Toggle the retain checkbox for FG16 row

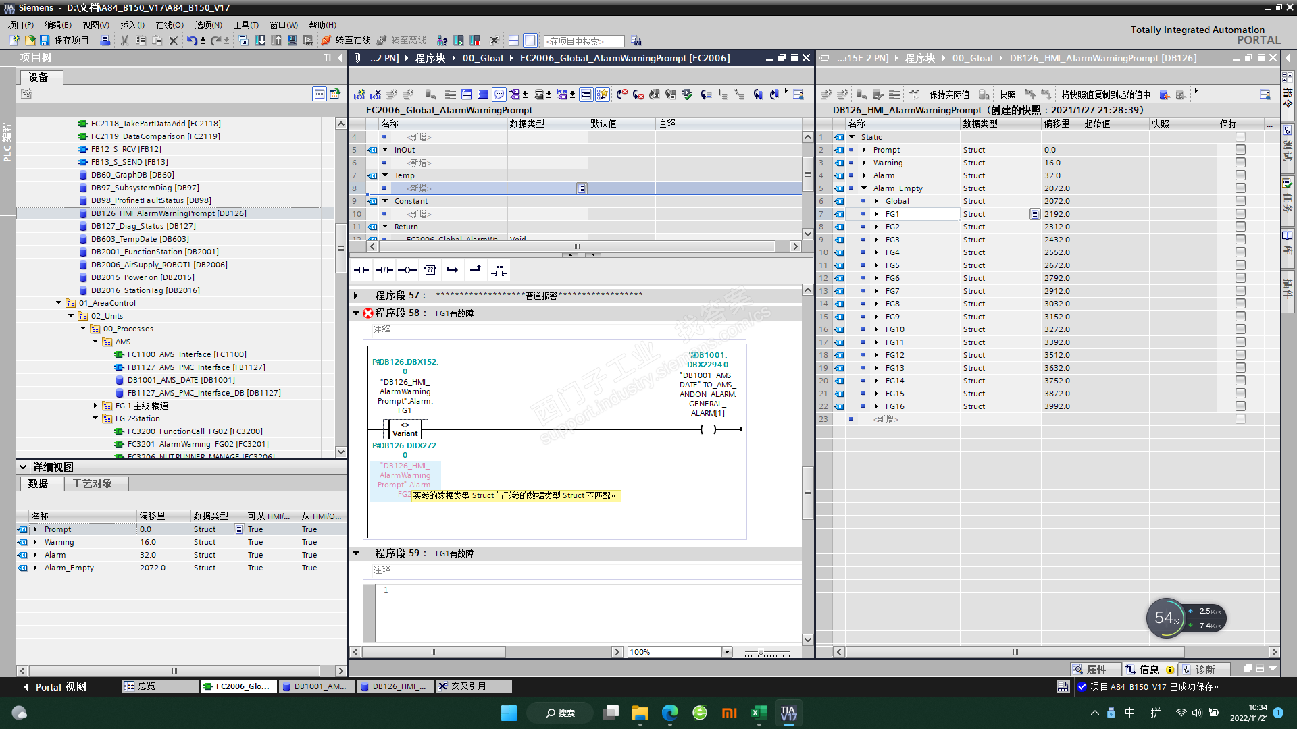[1240, 406]
